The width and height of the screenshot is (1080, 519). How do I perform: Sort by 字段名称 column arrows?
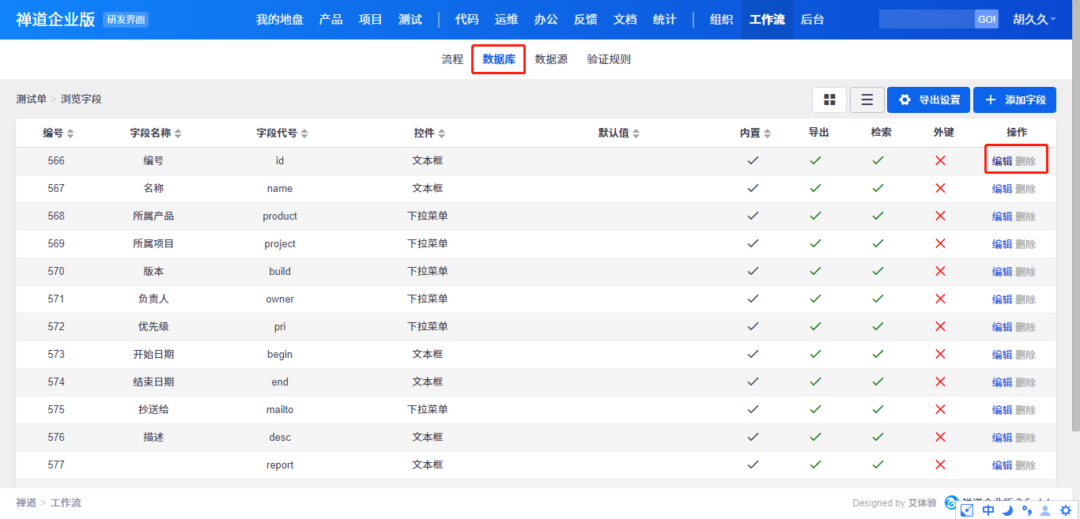(178, 134)
